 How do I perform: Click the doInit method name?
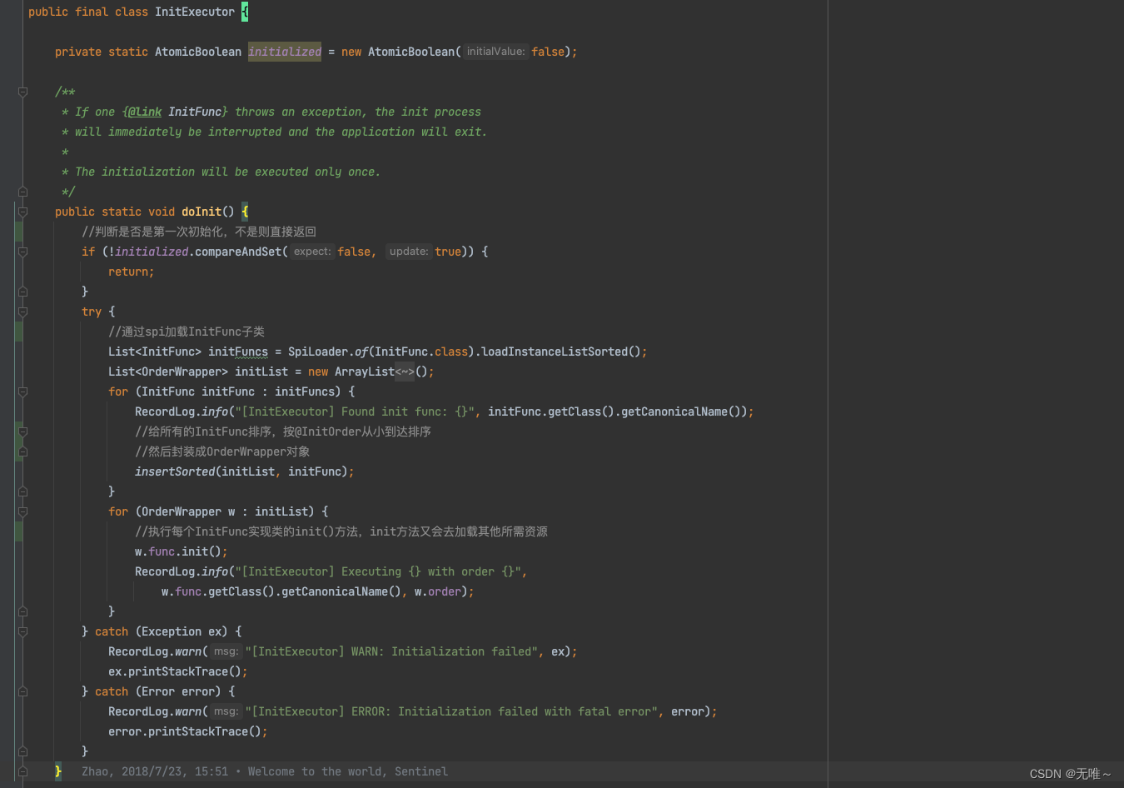tap(201, 212)
